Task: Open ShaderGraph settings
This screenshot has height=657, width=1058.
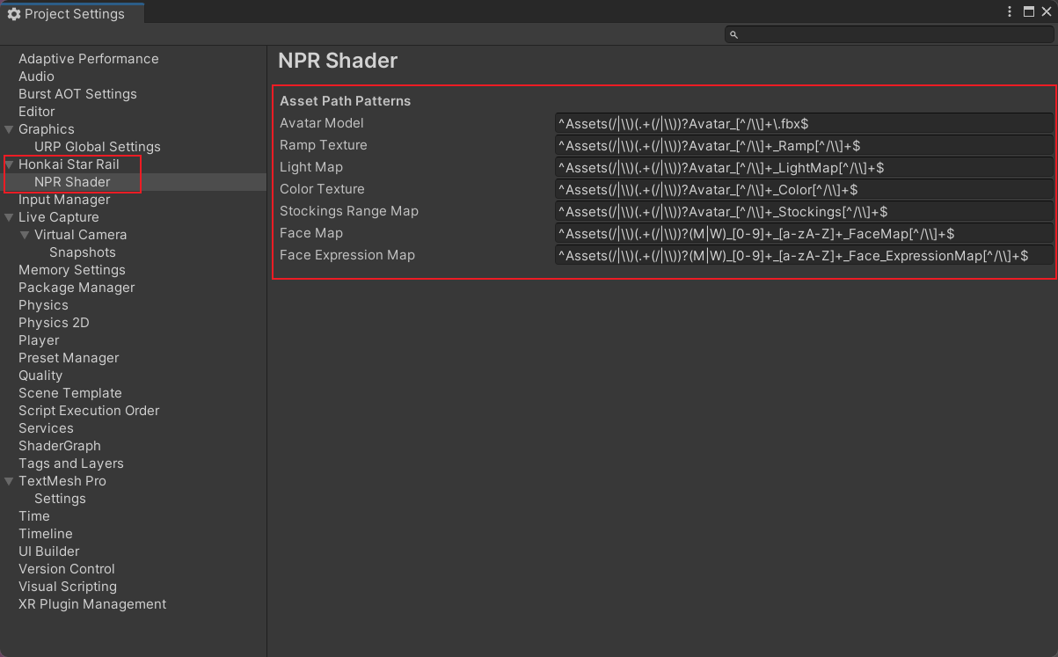Action: [60, 446]
